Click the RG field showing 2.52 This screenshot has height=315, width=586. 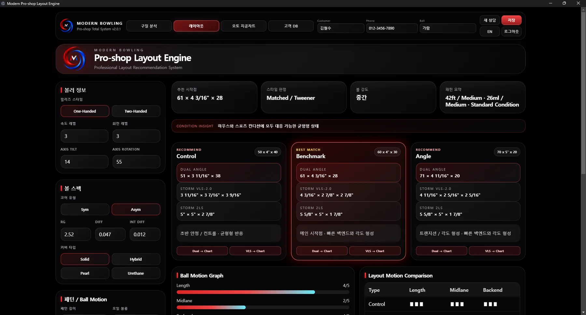coord(76,234)
